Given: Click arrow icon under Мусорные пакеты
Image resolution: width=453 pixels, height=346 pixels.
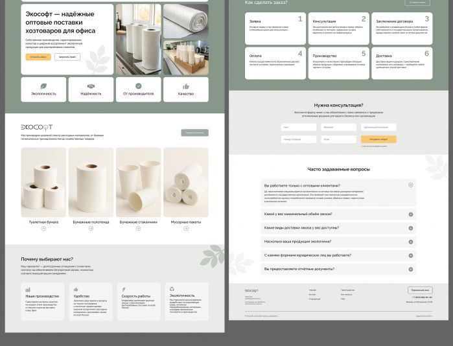Looking at the screenshot, I should click(186, 229).
